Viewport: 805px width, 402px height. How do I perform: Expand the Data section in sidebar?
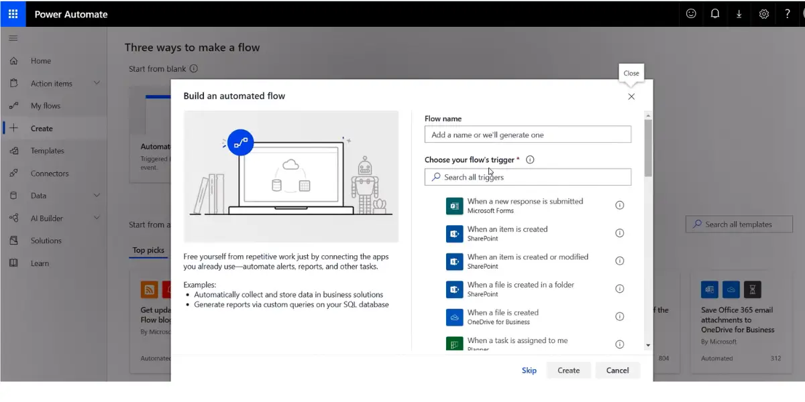97,196
